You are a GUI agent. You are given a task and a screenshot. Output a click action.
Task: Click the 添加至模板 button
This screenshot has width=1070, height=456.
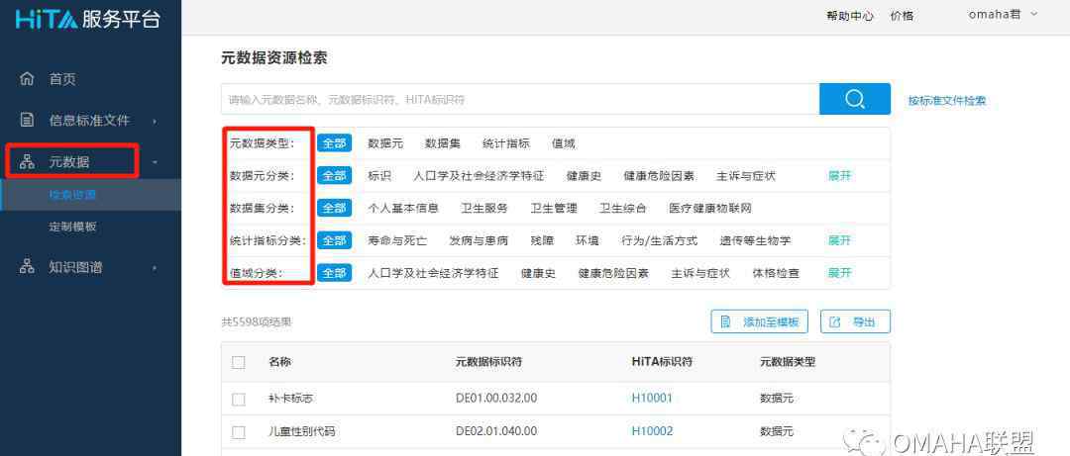pyautogui.click(x=760, y=321)
